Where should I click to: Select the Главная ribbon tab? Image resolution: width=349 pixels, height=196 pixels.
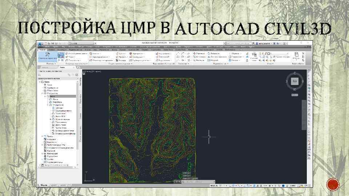42,50
